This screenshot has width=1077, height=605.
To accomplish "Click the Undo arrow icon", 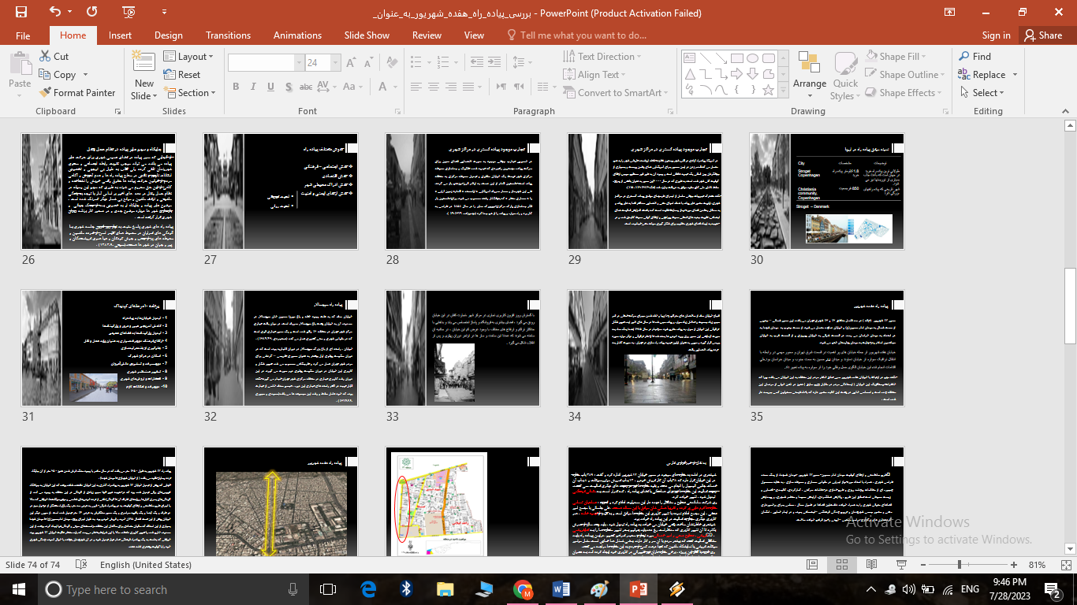I will click(54, 12).
